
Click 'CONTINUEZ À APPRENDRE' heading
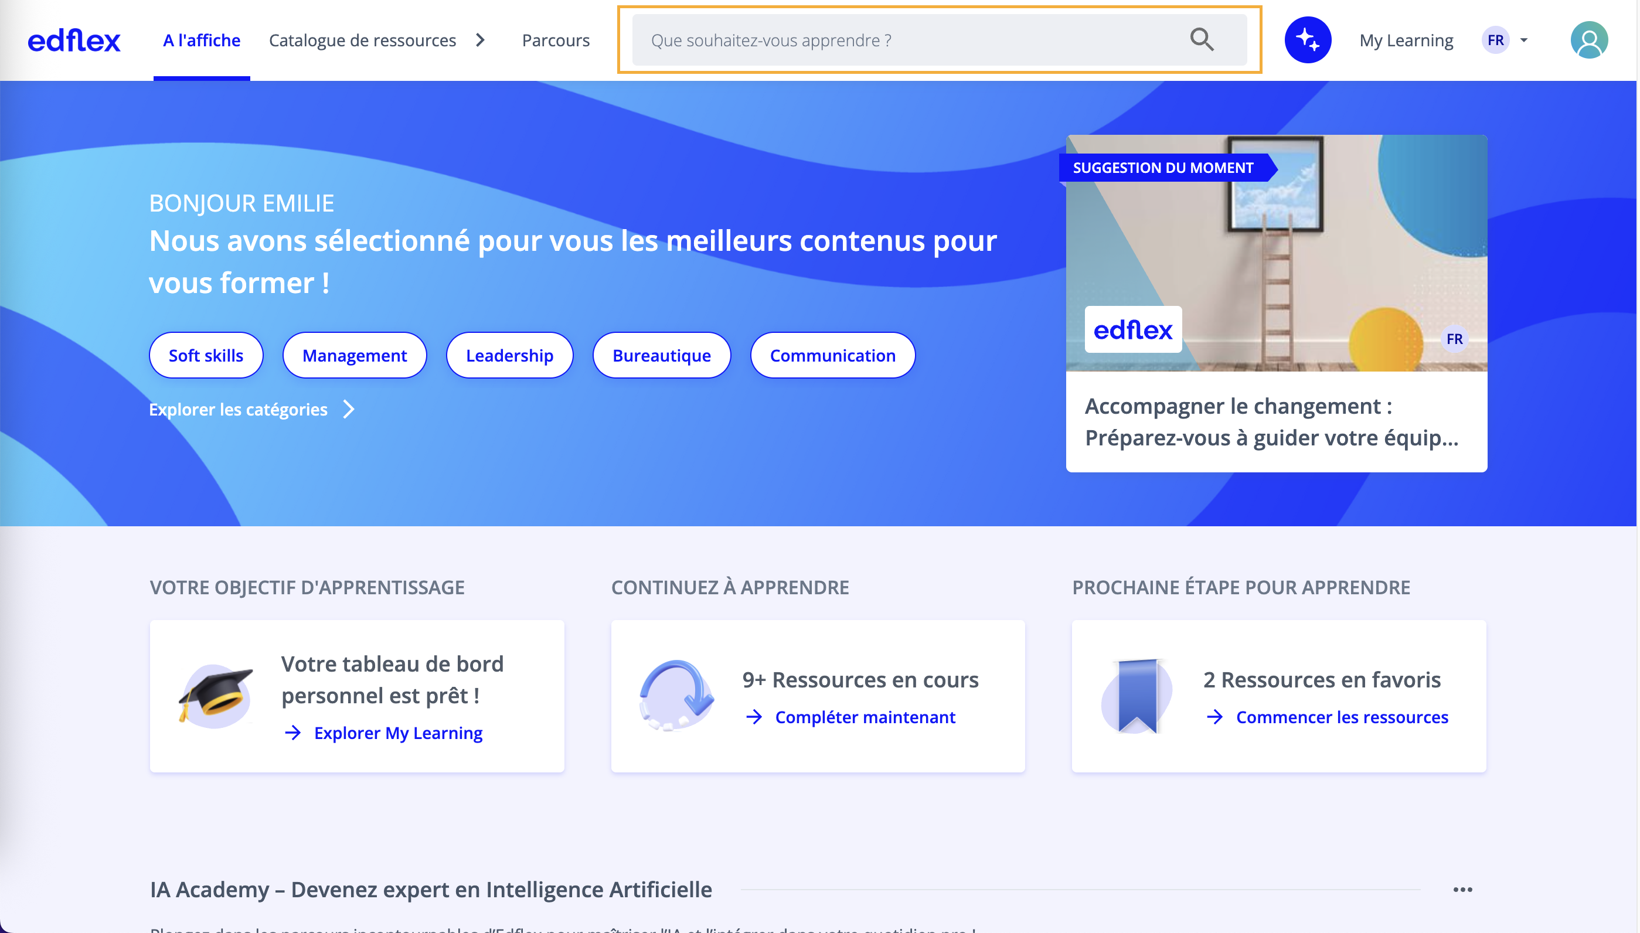pyautogui.click(x=730, y=588)
